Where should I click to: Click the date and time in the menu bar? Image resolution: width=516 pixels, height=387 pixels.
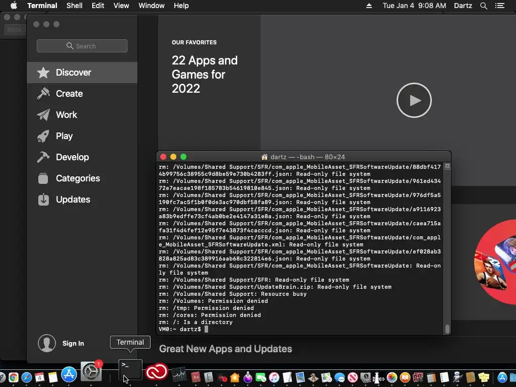pos(414,6)
